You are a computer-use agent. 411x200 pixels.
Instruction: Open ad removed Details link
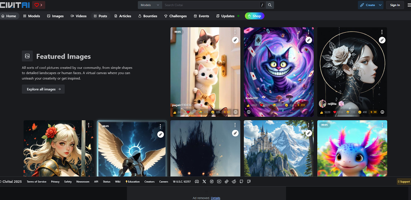216,198
